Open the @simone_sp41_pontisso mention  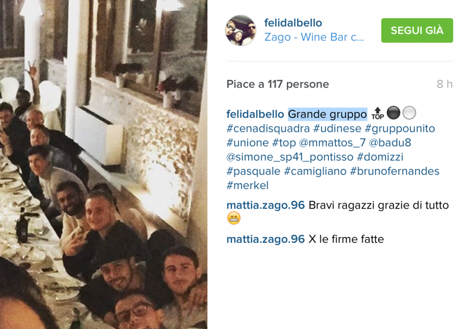(290, 157)
